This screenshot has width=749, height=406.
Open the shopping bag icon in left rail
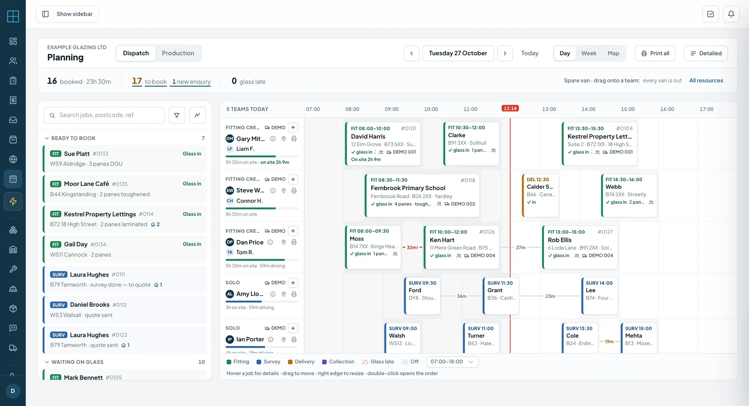pos(13,140)
